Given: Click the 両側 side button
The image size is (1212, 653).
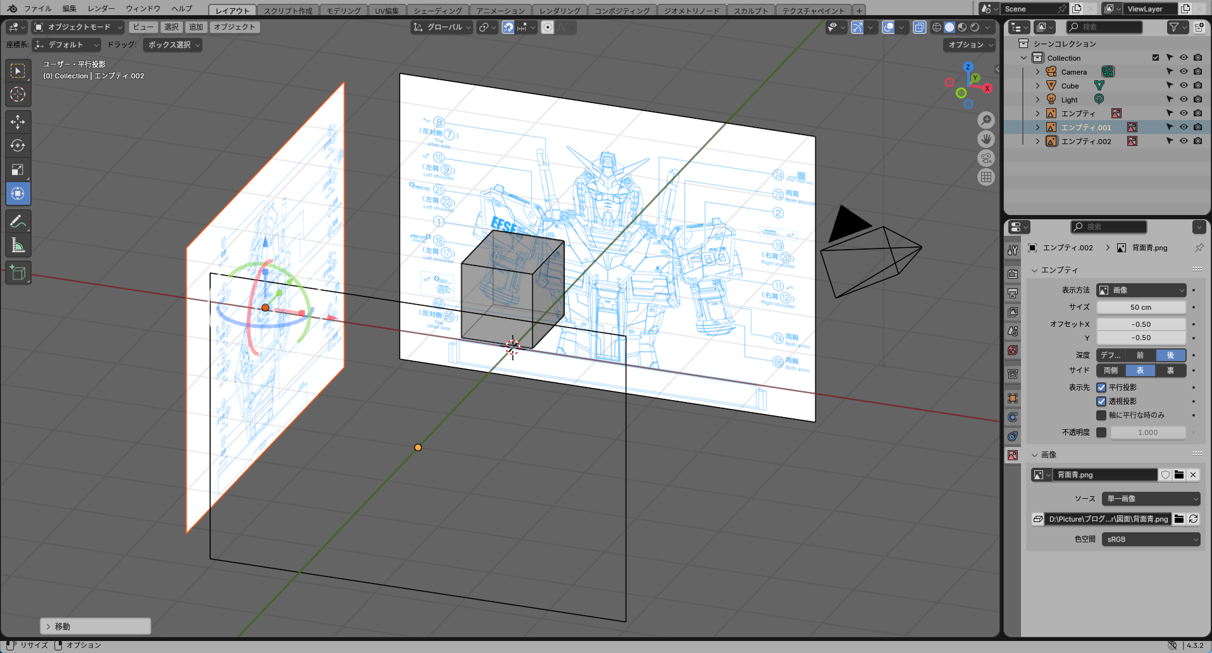Looking at the screenshot, I should 1111,370.
